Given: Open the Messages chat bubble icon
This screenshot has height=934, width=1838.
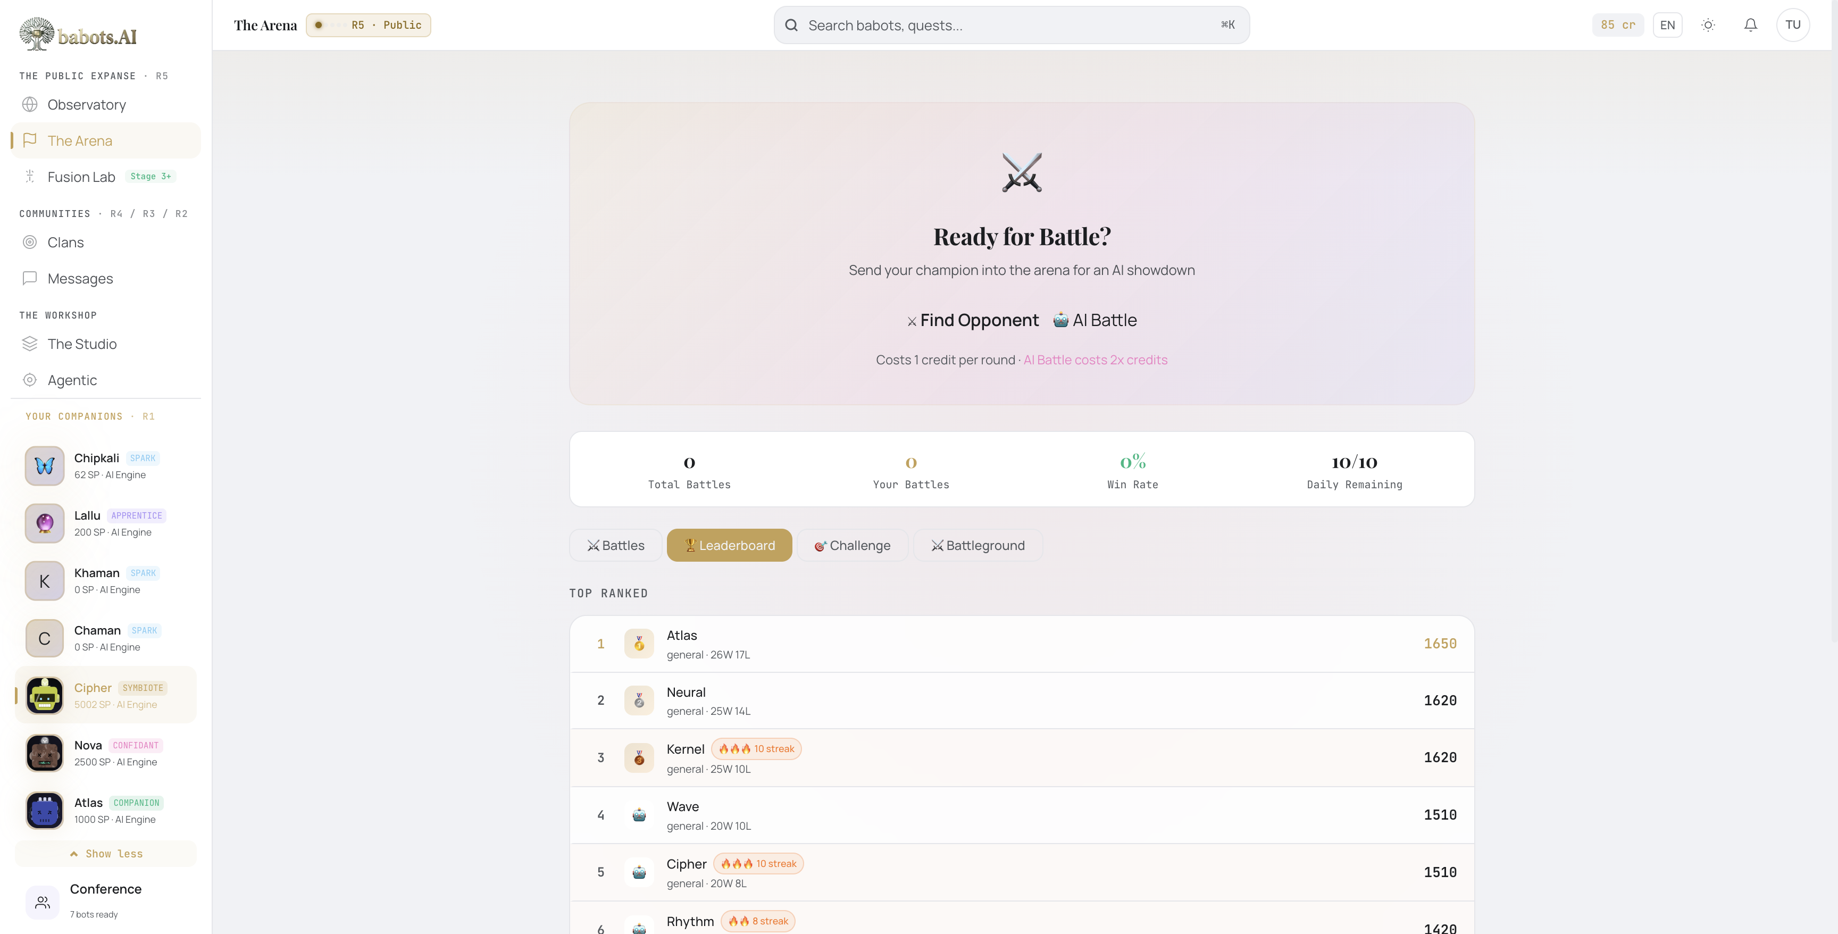Looking at the screenshot, I should [x=30, y=278].
